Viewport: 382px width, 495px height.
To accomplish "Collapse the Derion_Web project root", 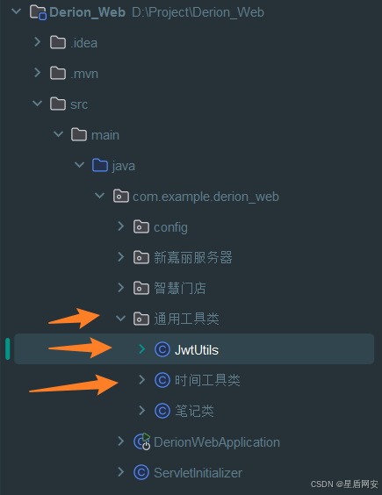I will (16, 11).
